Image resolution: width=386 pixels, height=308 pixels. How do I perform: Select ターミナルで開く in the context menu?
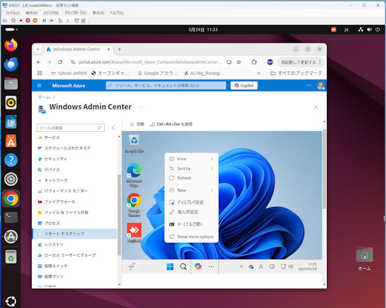(x=191, y=224)
